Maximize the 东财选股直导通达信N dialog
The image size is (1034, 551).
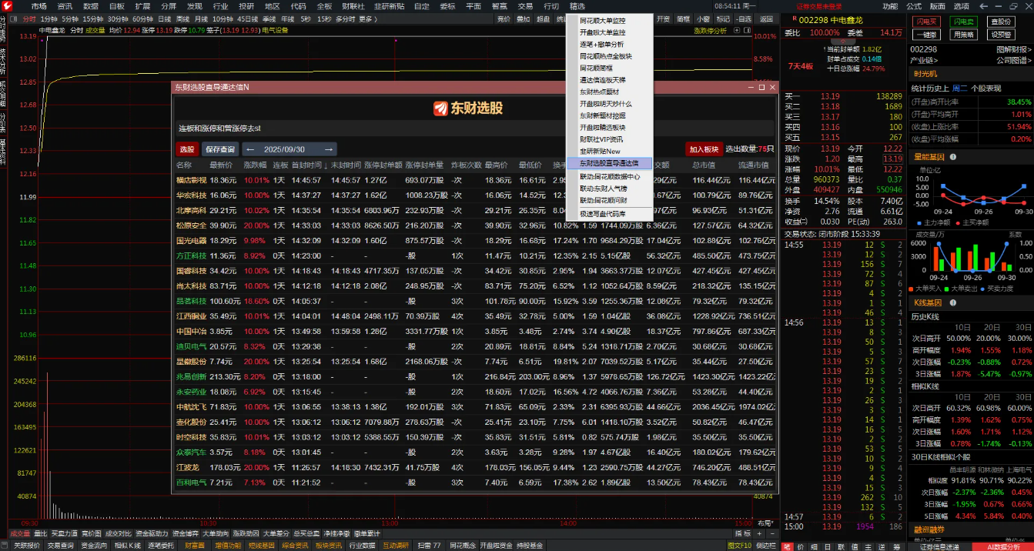click(761, 88)
